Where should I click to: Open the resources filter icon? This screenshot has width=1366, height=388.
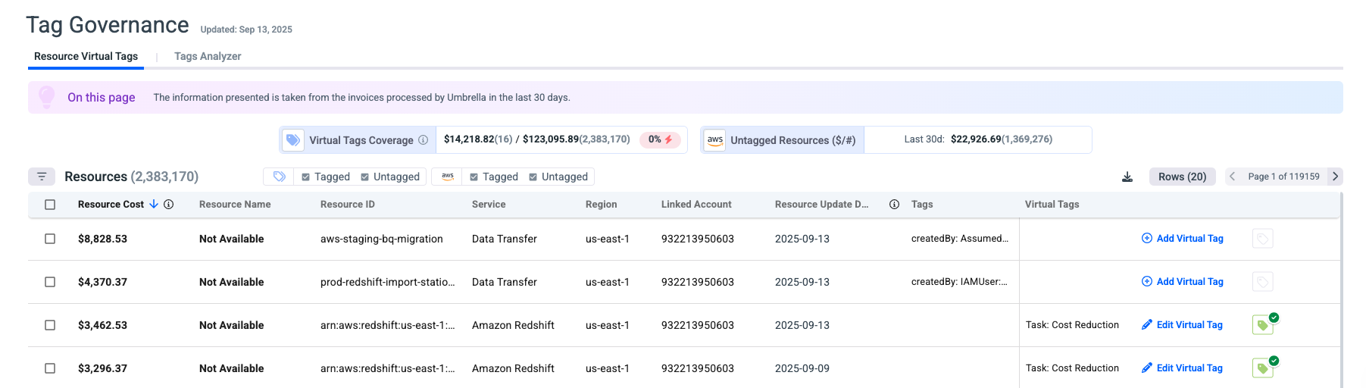(42, 177)
